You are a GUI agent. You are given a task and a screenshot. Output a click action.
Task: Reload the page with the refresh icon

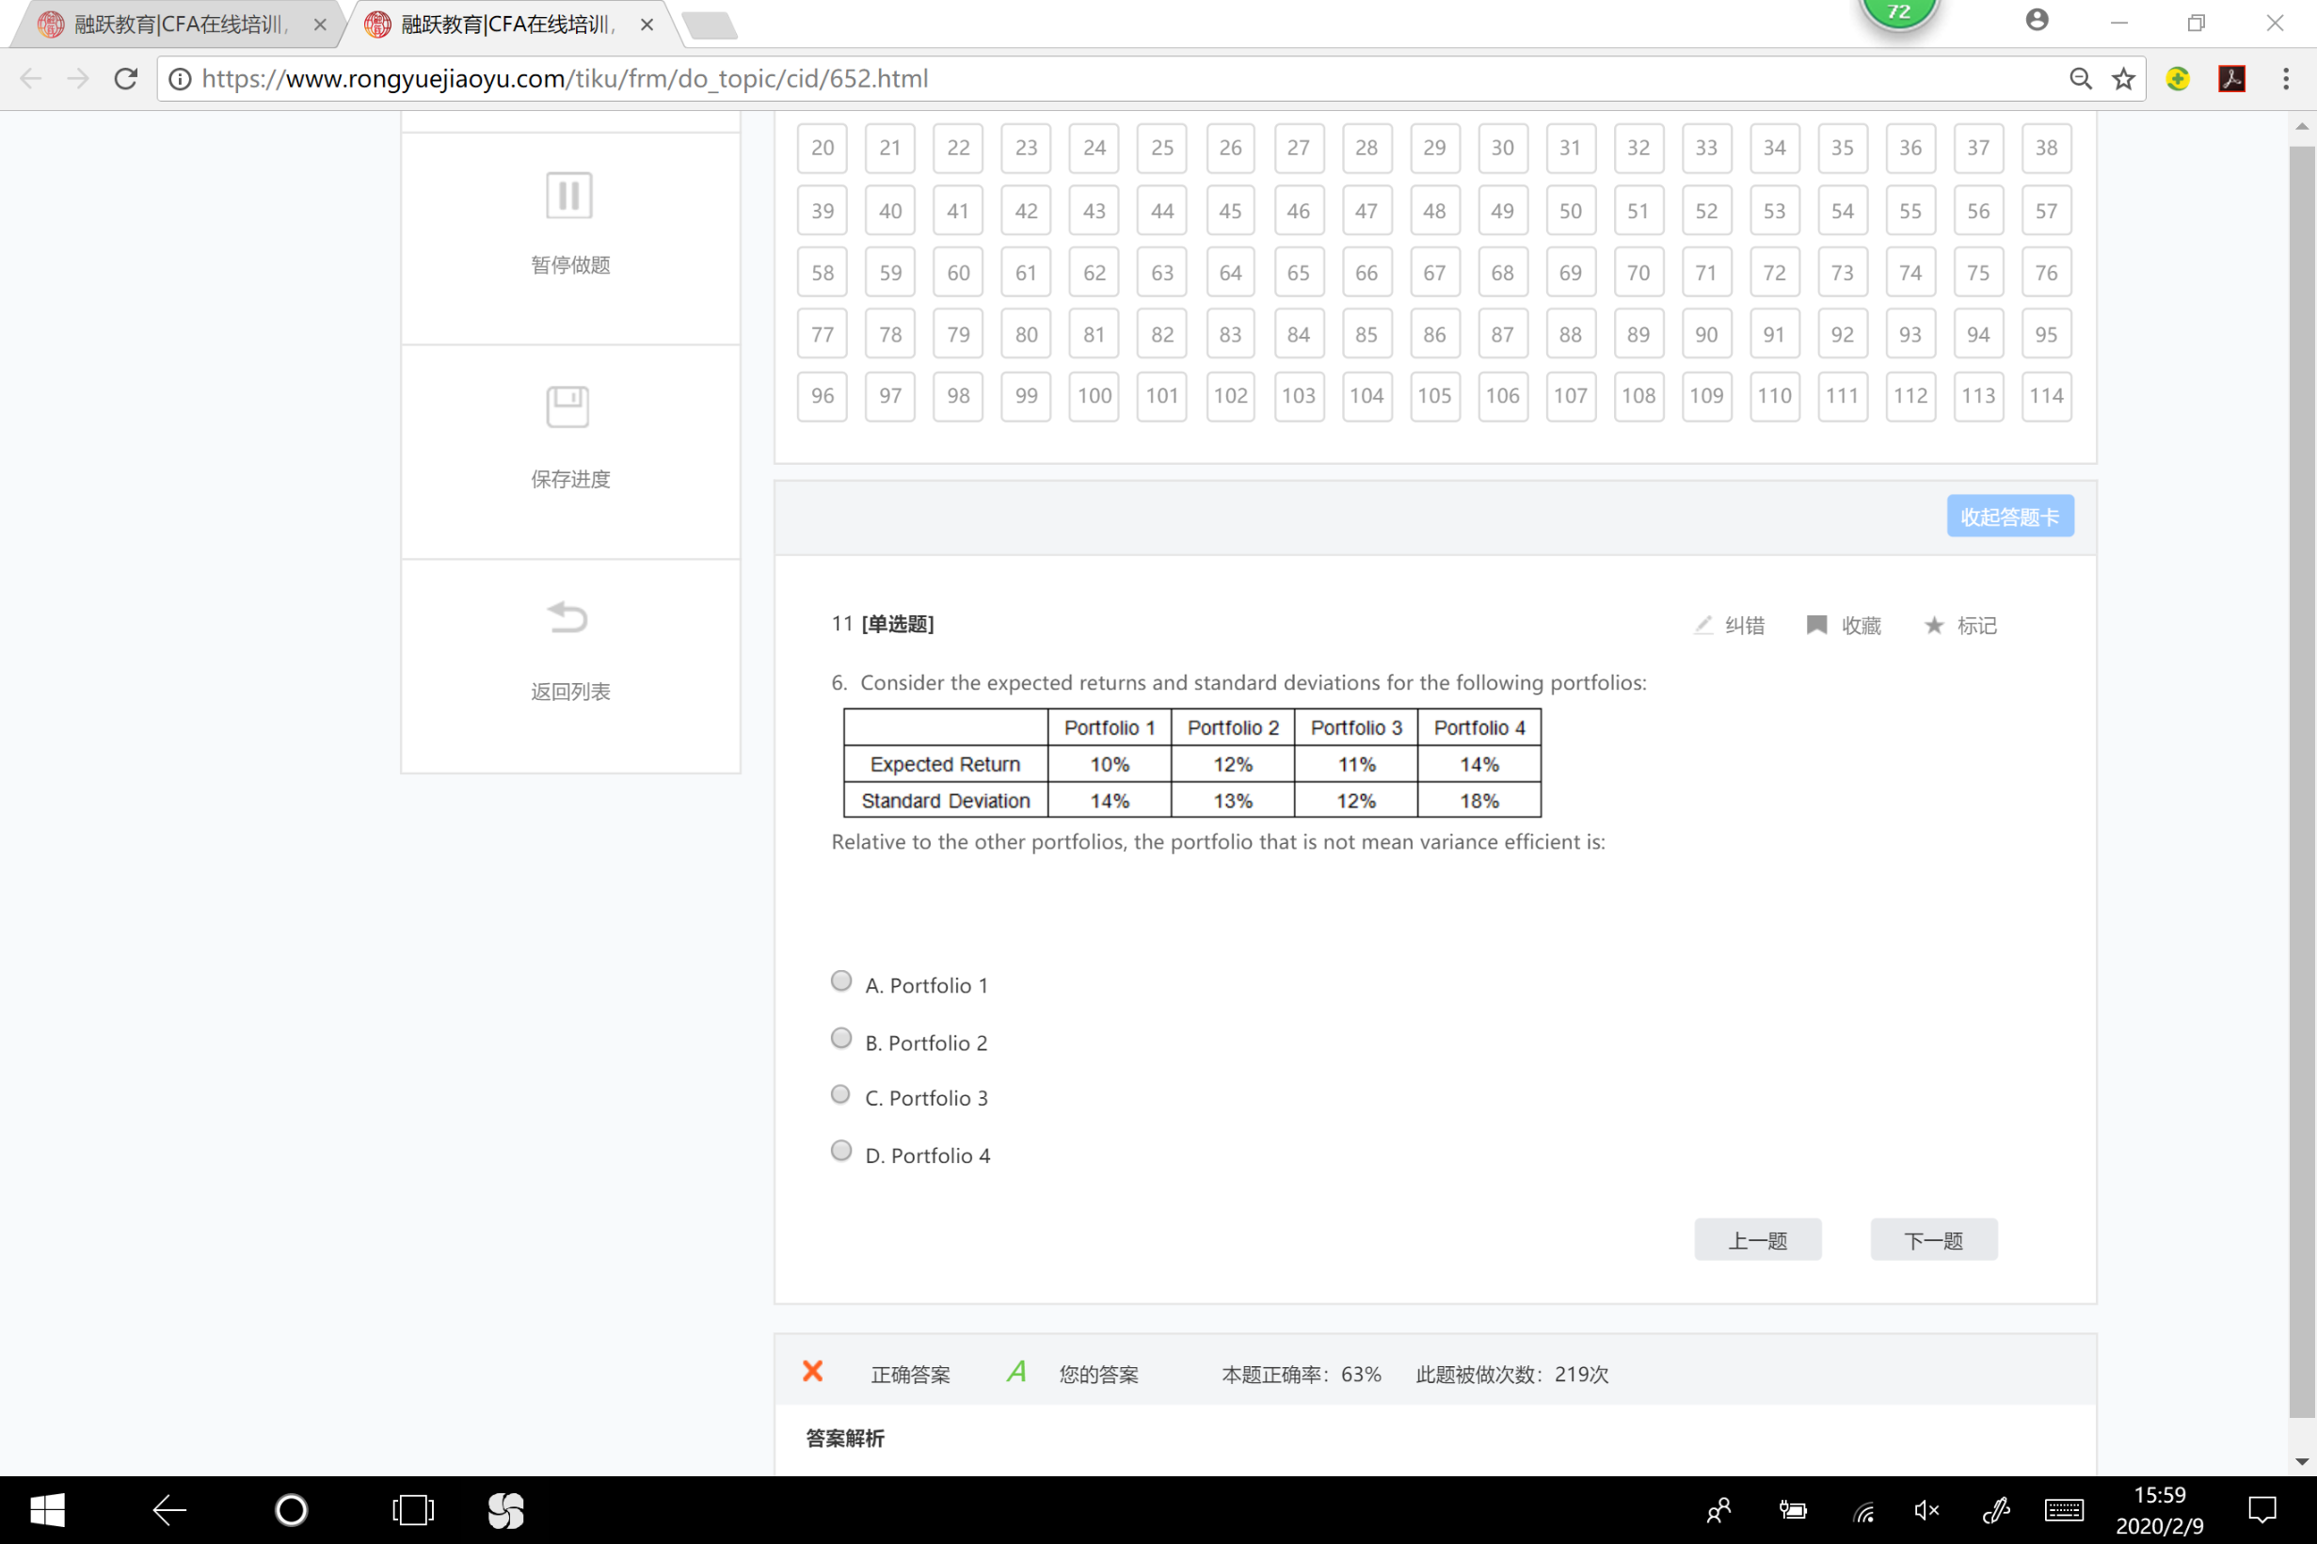coord(126,79)
